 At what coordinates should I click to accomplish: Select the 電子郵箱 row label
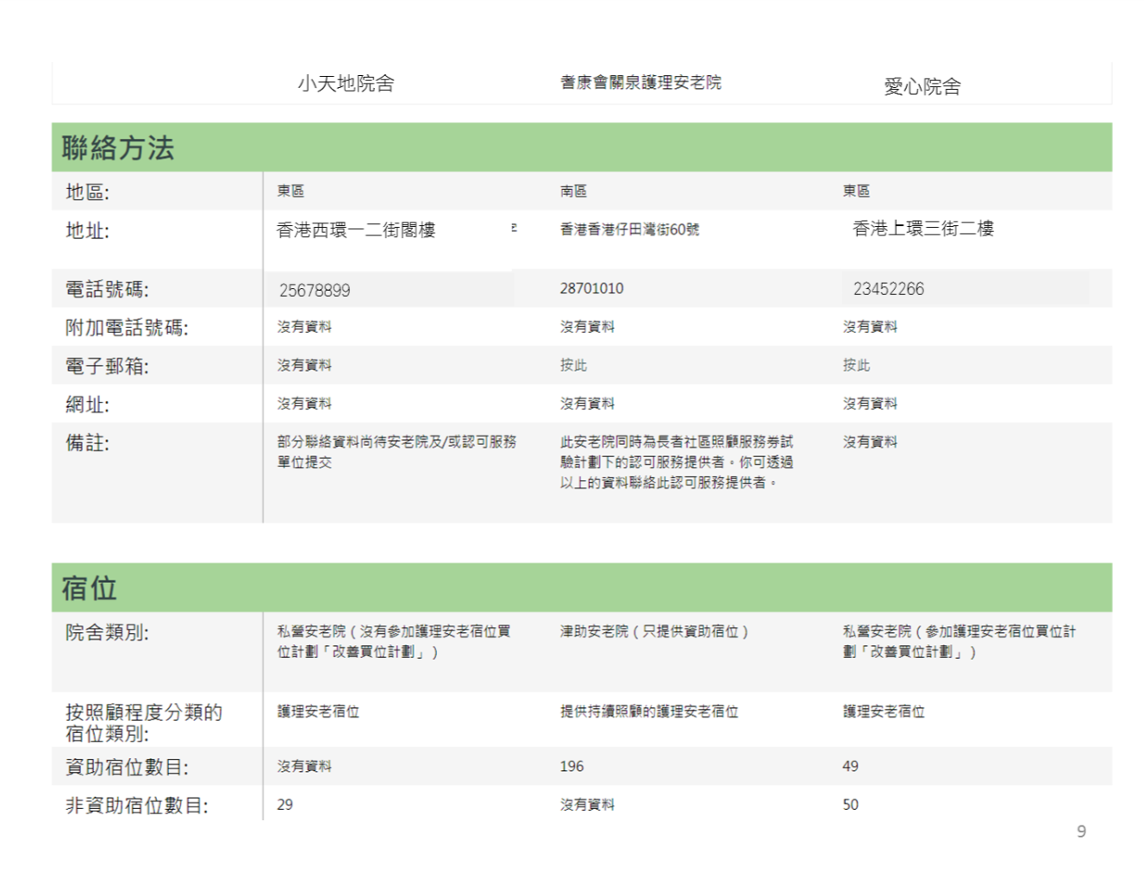(107, 367)
